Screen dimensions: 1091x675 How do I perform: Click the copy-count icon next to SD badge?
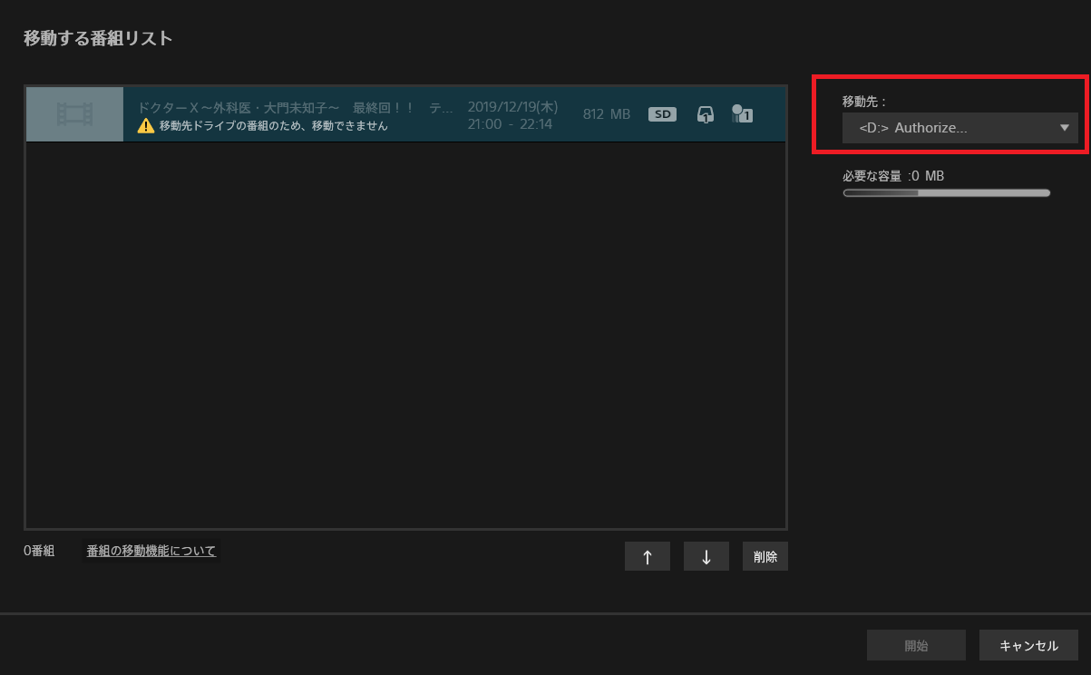[705, 114]
